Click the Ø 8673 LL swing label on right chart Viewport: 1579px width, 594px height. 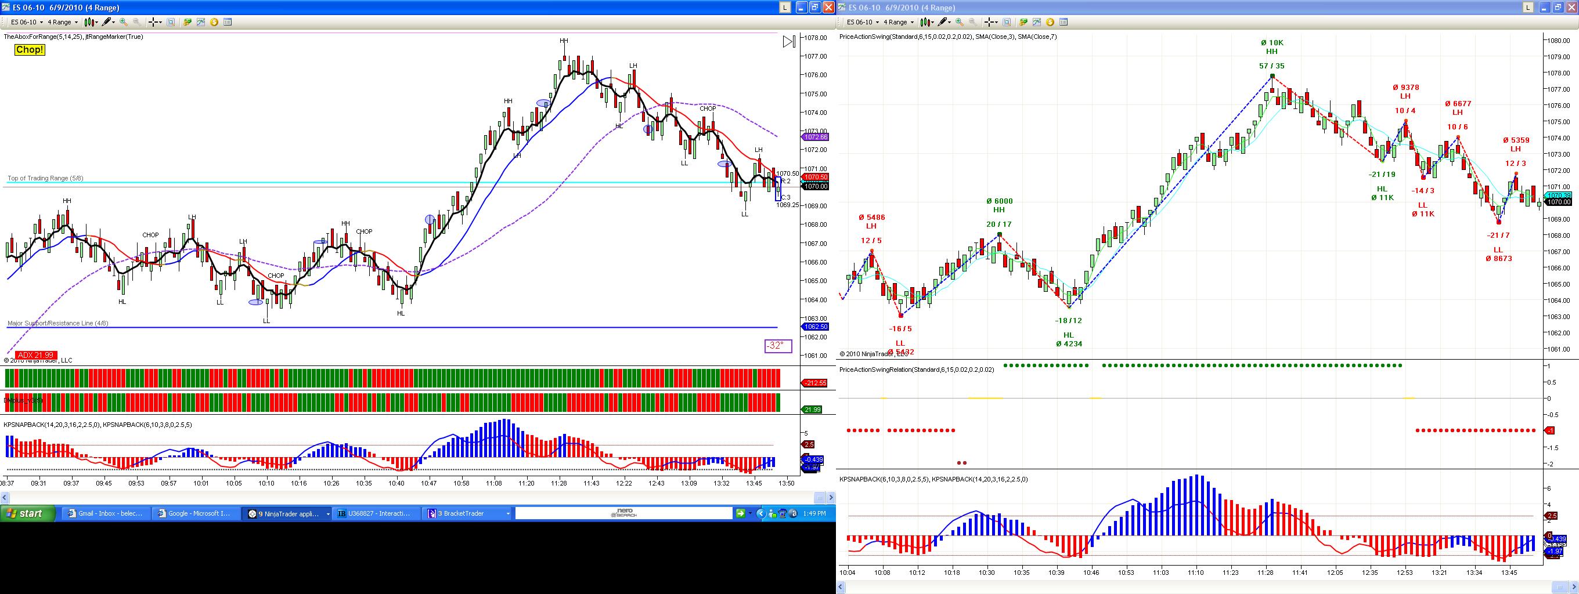pyautogui.click(x=1498, y=254)
